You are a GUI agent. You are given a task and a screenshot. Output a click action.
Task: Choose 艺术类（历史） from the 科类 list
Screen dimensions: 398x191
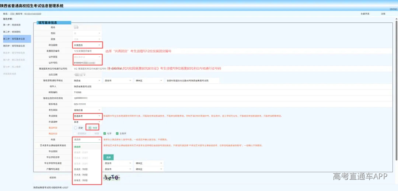(87, 158)
